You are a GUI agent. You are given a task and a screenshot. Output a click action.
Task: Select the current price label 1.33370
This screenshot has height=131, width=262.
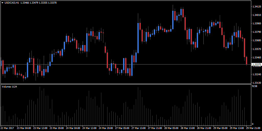point(256,64)
